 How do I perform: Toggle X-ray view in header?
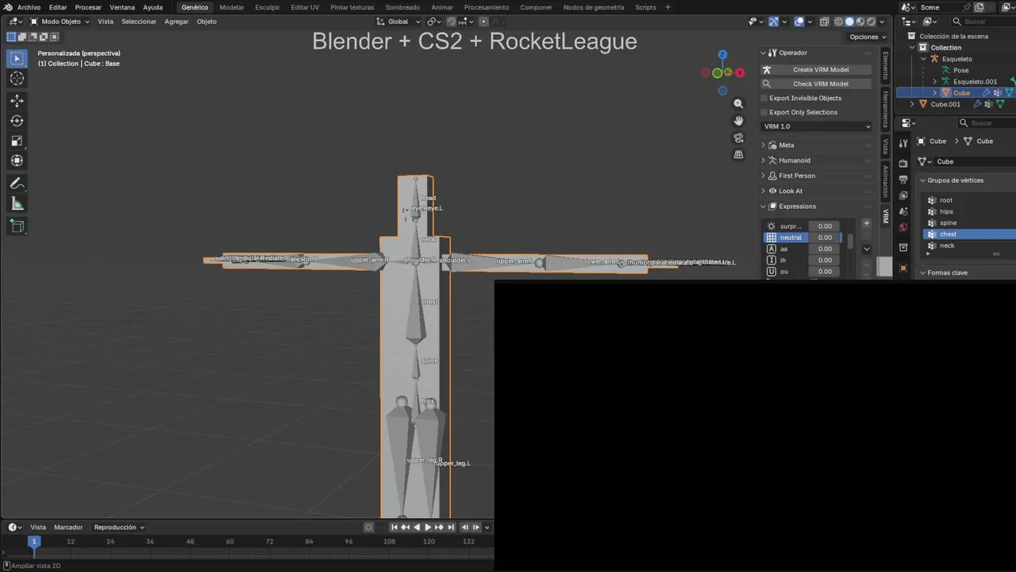[825, 21]
